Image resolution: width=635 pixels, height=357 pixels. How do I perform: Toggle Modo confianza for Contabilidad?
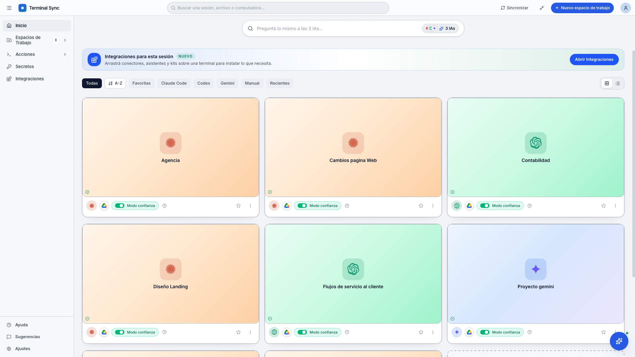[x=485, y=206]
